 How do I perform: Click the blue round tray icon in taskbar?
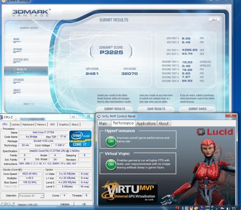(202, 208)
